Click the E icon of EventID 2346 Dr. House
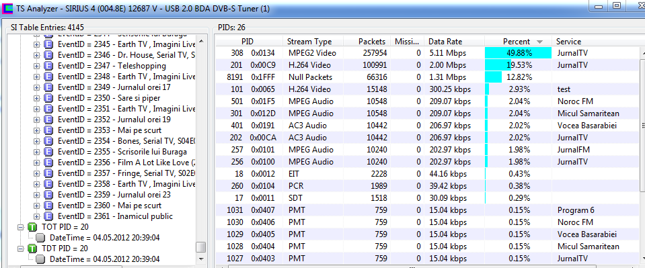Screen dimensions: 645x268 click(49, 55)
